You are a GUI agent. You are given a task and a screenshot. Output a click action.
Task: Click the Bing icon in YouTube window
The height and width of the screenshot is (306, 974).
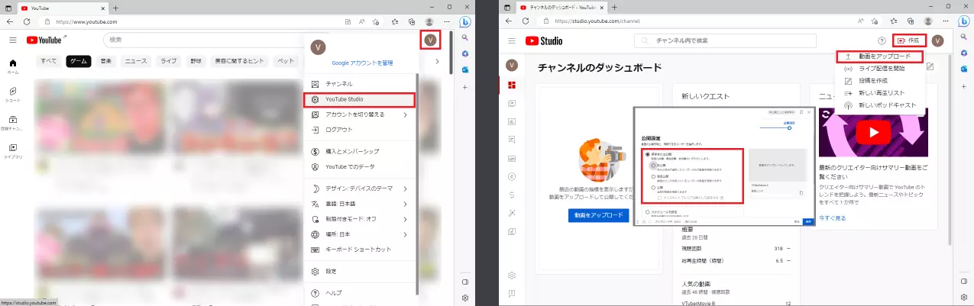tap(464, 21)
